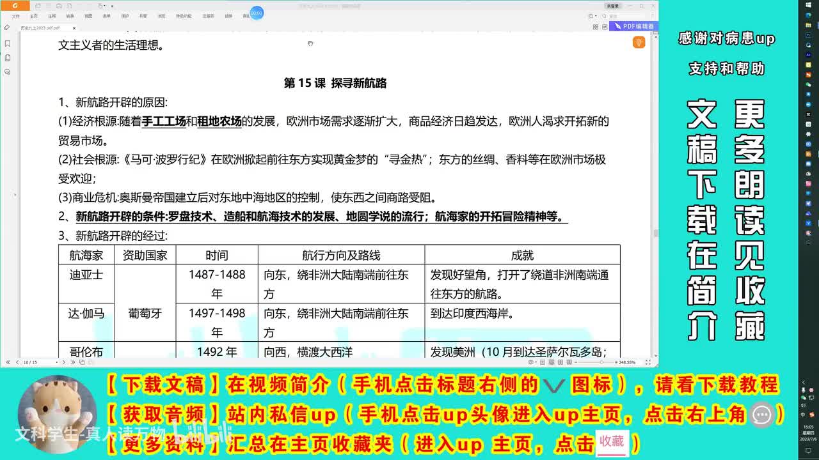
Task: Expand the system tray hidden icons arrow
Action: coord(804,382)
